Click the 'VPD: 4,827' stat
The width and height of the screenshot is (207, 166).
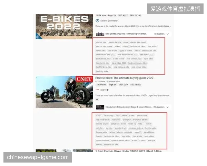[x=123, y=16]
